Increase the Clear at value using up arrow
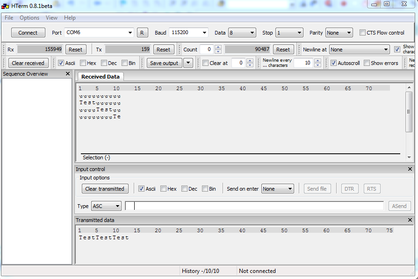Viewport: 418px width, 279px height. point(250,61)
